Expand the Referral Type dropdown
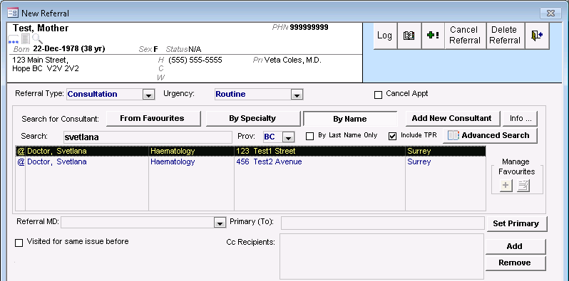 (x=148, y=95)
